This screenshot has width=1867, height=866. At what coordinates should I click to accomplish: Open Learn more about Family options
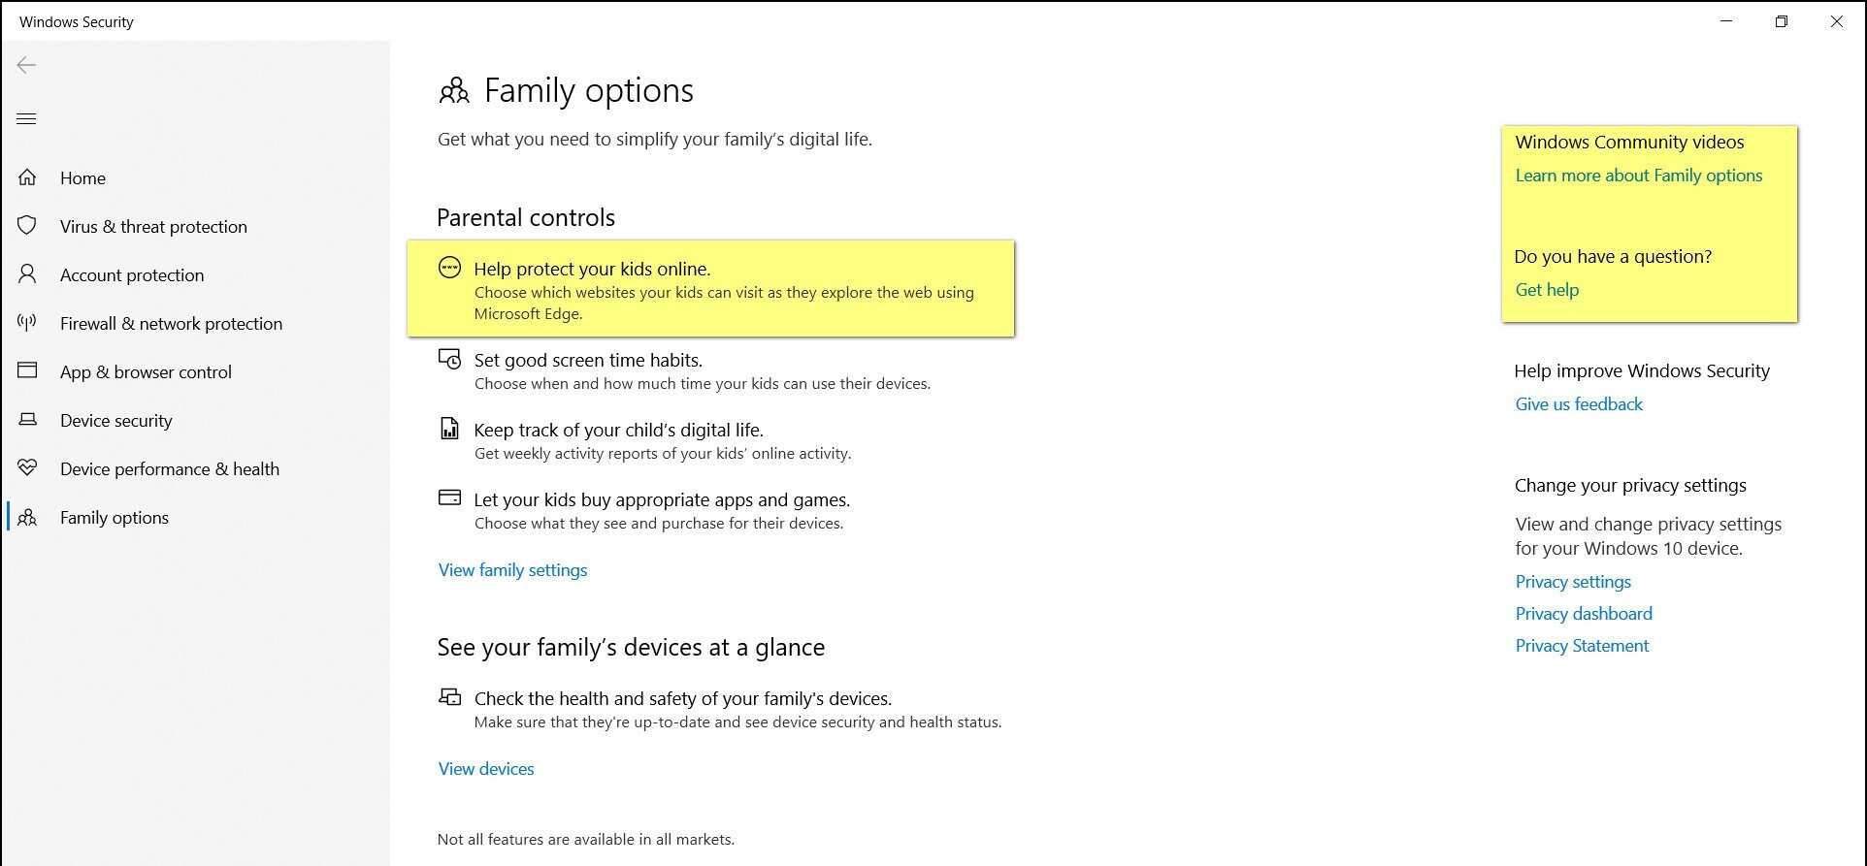point(1639,176)
